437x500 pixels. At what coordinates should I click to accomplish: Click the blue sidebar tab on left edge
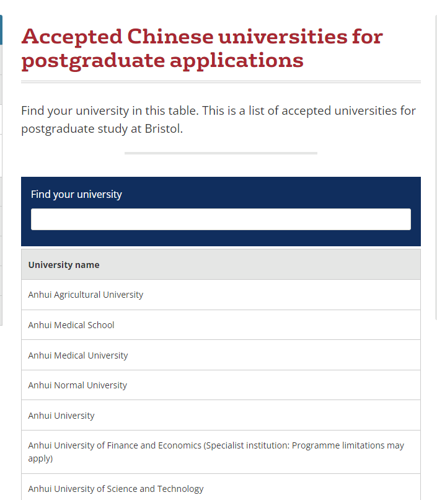[1, 30]
